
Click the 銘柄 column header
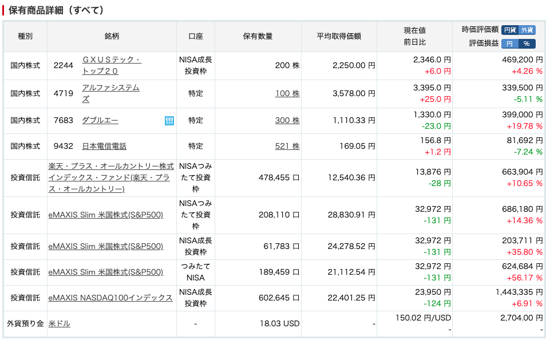coord(112,36)
